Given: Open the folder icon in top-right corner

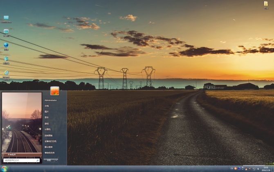Looking at the screenshot, I should (266, 4).
